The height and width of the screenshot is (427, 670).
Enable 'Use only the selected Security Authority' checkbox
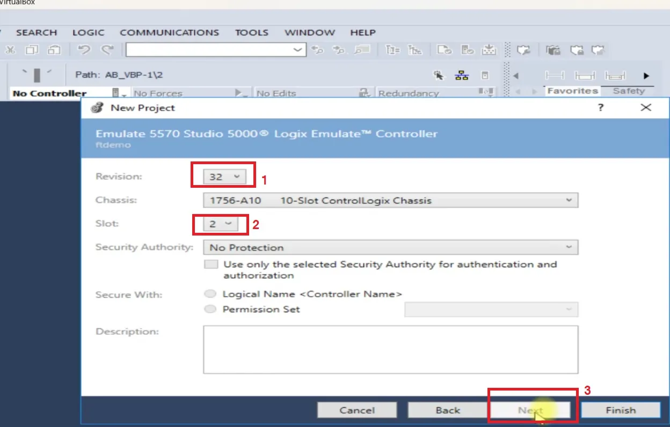point(212,264)
